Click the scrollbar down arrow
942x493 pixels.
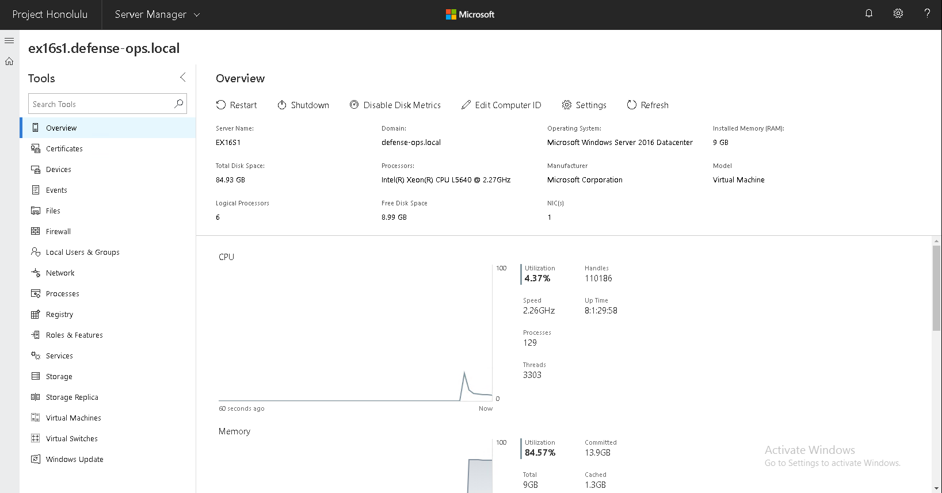[937, 488]
